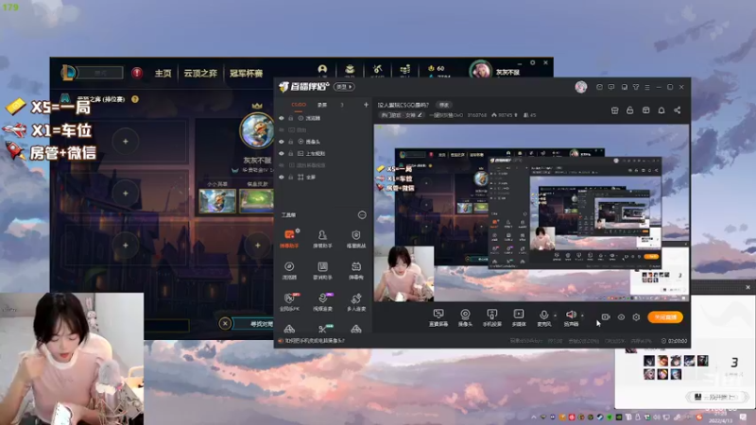Image resolution: width=756 pixels, height=425 pixels.
Task: Select the scene tab labeled 3
Action: point(342,105)
